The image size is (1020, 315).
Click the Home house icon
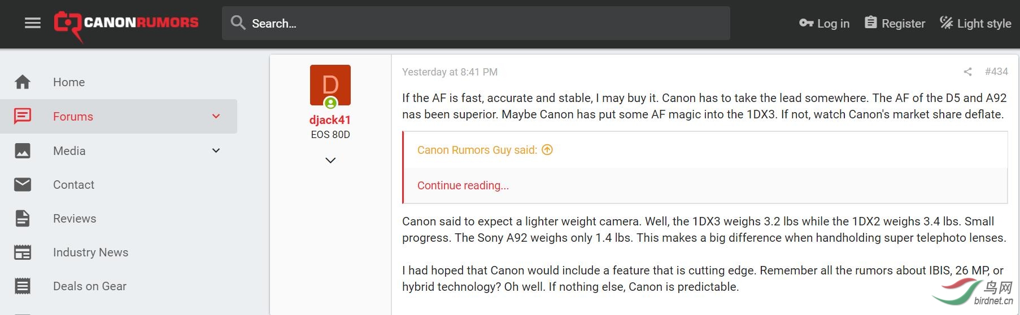tap(23, 82)
